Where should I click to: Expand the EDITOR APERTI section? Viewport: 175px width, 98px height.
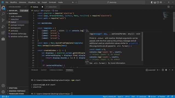pos(17,11)
